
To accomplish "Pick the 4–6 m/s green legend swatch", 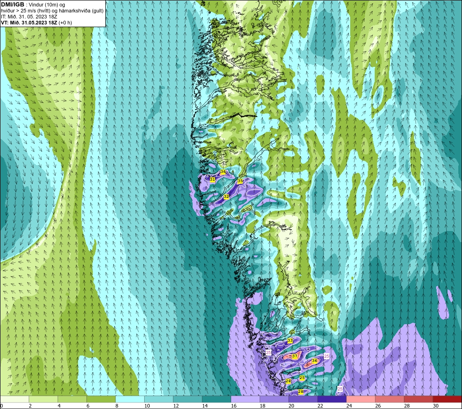I will (x=72, y=399).
